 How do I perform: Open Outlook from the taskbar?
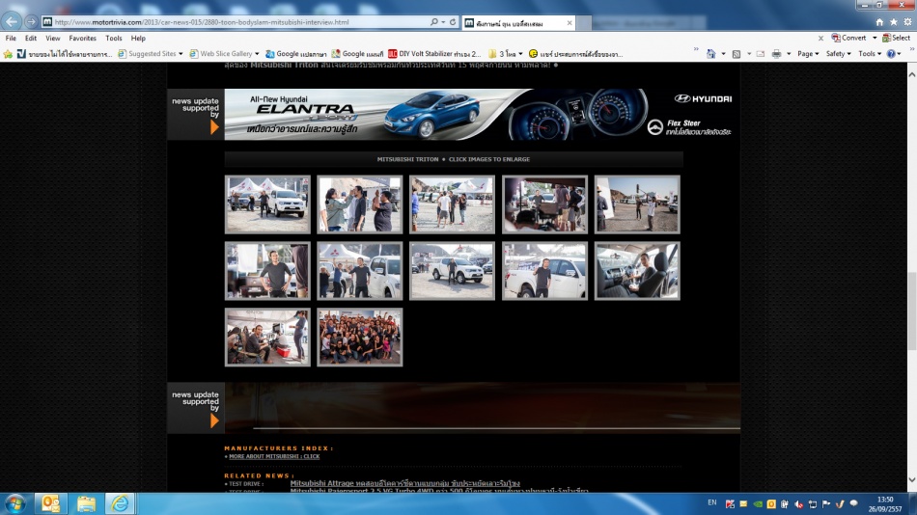(51, 503)
